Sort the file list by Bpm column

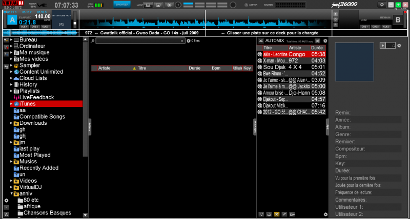coord(216,68)
